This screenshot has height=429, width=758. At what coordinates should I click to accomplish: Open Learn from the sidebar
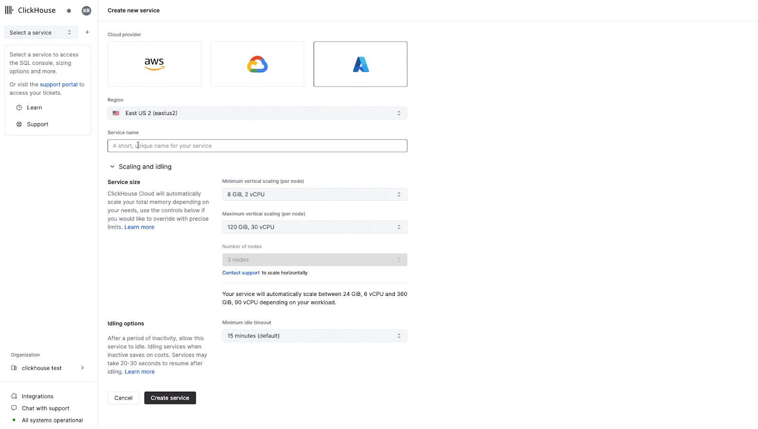(x=34, y=107)
